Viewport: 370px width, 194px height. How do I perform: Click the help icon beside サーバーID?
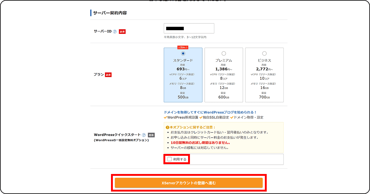click(x=115, y=31)
